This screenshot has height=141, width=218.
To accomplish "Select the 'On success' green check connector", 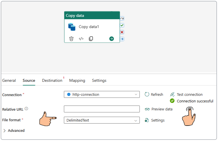I will click(x=122, y=25).
